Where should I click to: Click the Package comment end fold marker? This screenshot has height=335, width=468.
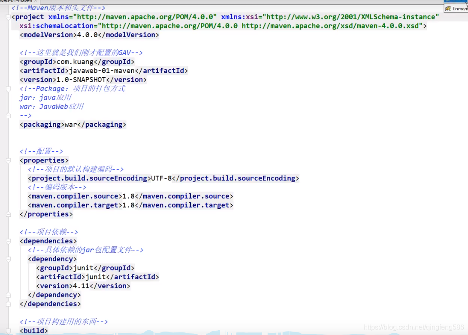click(8, 116)
